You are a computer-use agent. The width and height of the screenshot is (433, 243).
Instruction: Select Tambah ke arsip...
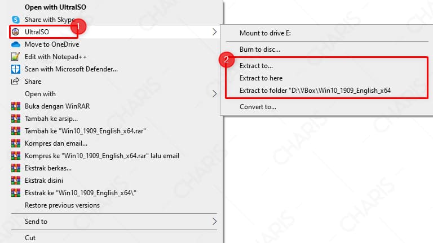click(51, 119)
